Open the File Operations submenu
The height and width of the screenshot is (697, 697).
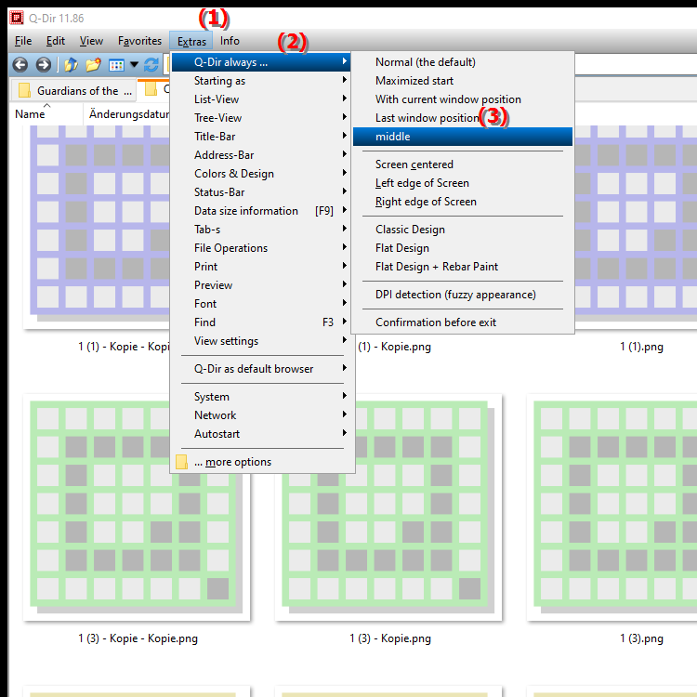(x=261, y=248)
